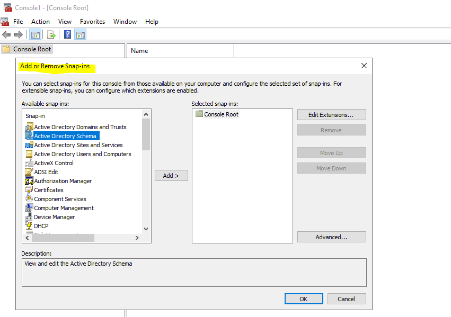Select Active Directory Domains and Trusts text

coord(80,127)
